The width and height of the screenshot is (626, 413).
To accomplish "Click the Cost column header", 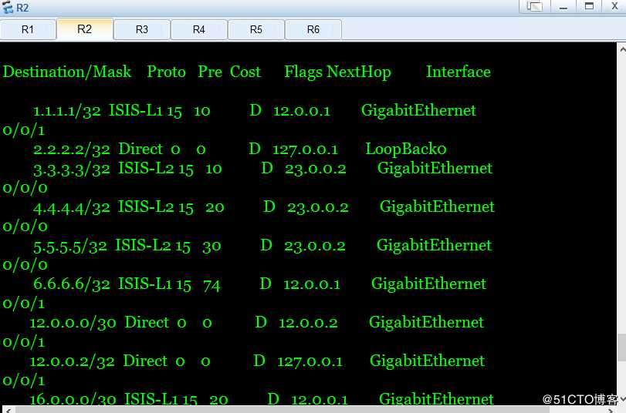I will [x=245, y=72].
